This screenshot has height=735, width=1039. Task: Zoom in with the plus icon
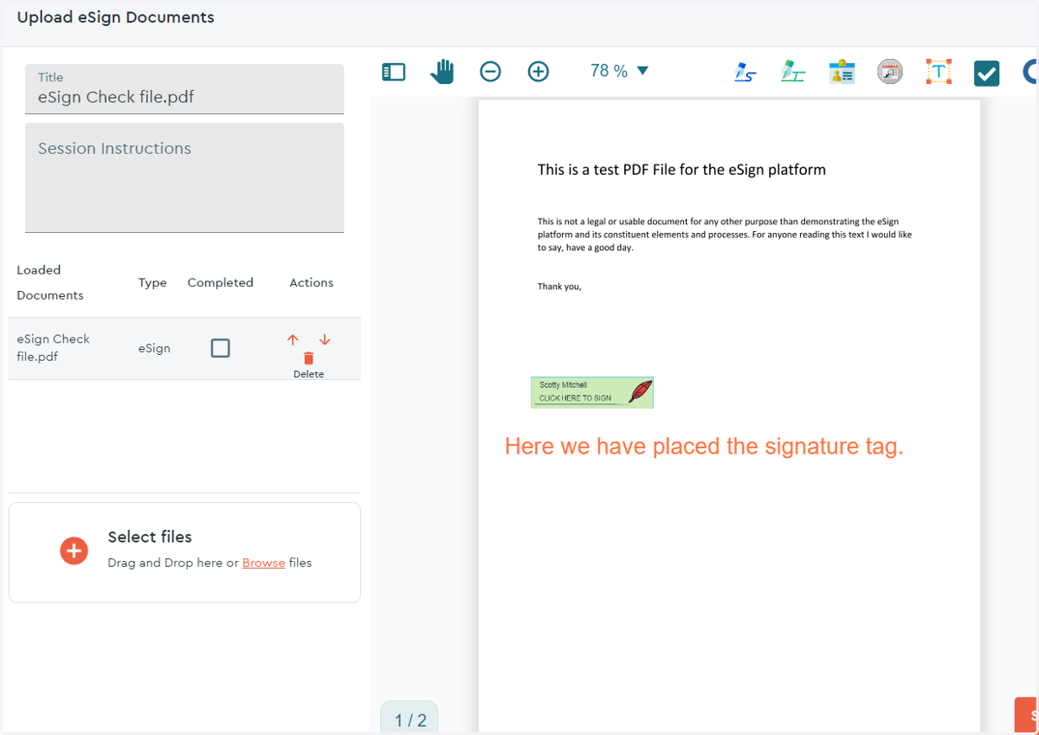(x=539, y=72)
